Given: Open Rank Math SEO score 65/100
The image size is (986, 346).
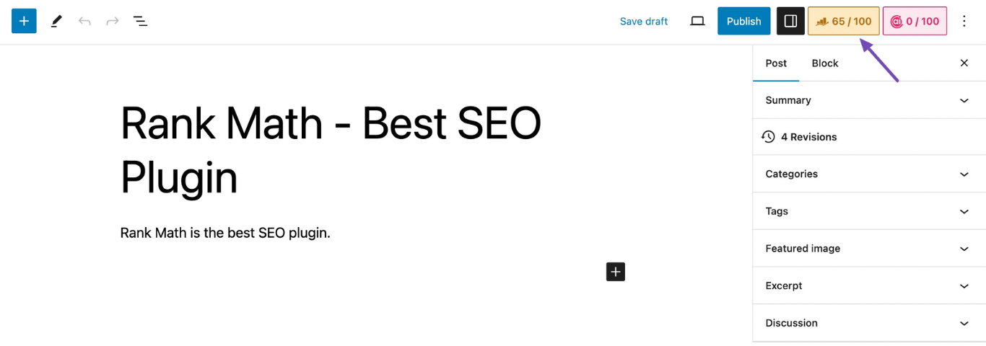Looking at the screenshot, I should tap(843, 22).
